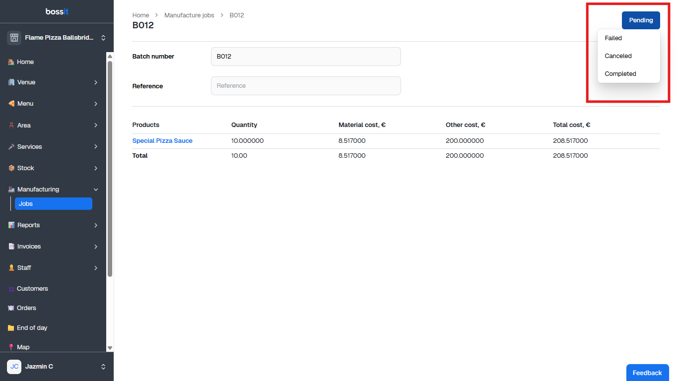Click sidebar scrollbar down arrow
The width and height of the screenshot is (678, 381).
point(110,348)
